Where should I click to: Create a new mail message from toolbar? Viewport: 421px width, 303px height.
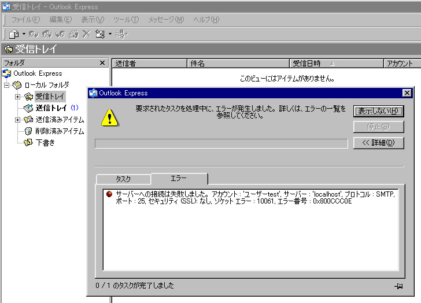pyautogui.click(x=14, y=34)
